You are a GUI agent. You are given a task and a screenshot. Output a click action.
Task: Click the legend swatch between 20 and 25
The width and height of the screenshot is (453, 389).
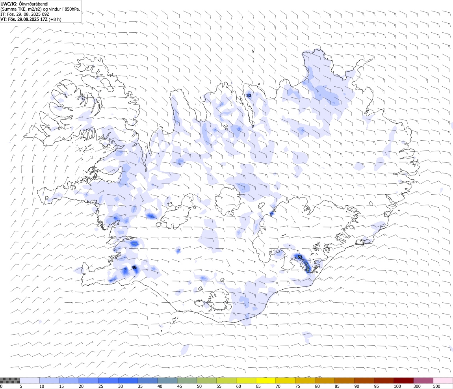coord(89,380)
